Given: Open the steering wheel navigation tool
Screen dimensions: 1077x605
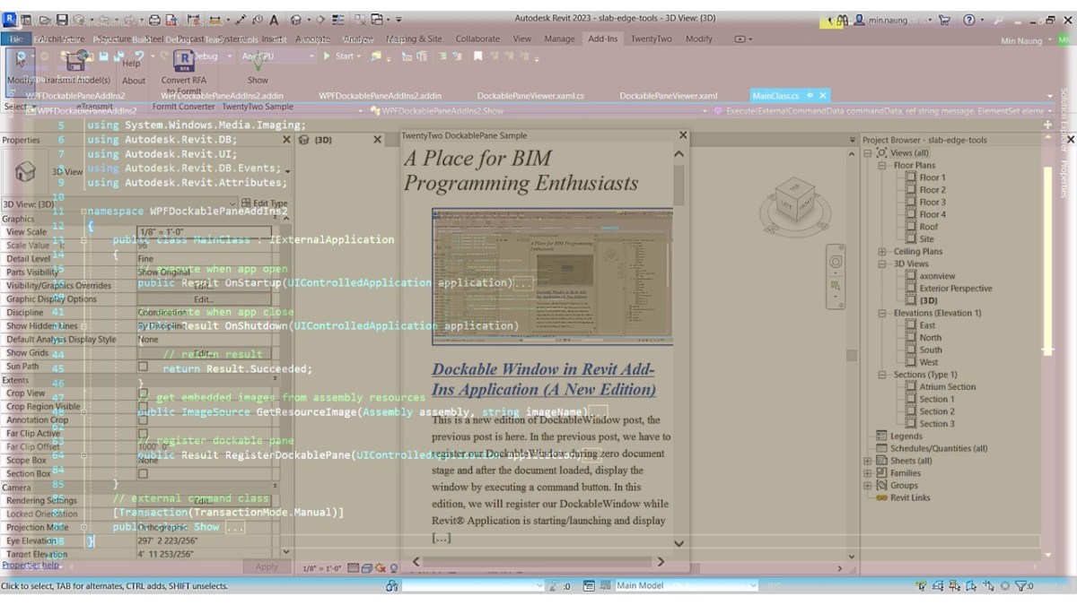Looking at the screenshot, I should pos(836,263).
